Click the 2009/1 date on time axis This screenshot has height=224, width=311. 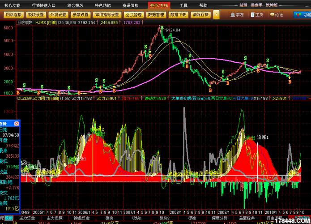pos(224,212)
